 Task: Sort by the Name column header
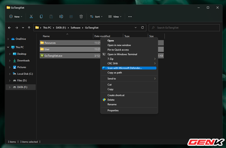46,36
